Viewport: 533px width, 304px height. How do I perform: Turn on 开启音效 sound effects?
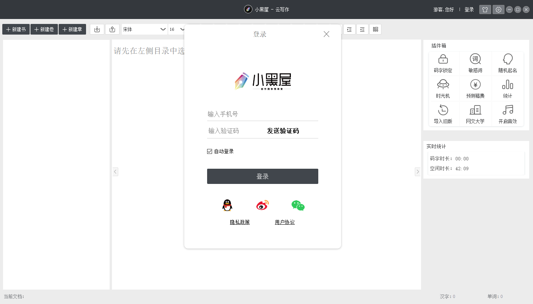pyautogui.click(x=507, y=114)
